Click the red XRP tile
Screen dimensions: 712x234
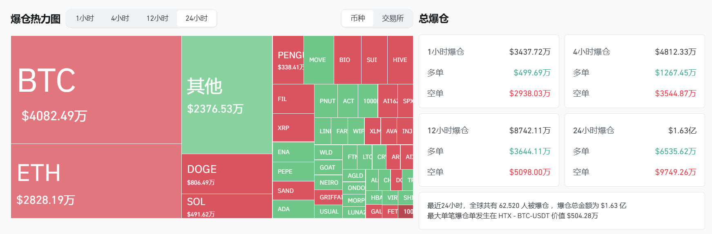pyautogui.click(x=293, y=128)
